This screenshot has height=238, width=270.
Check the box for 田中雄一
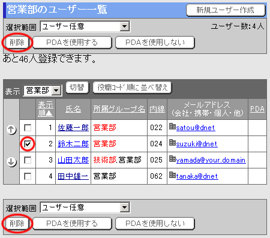[28, 176]
